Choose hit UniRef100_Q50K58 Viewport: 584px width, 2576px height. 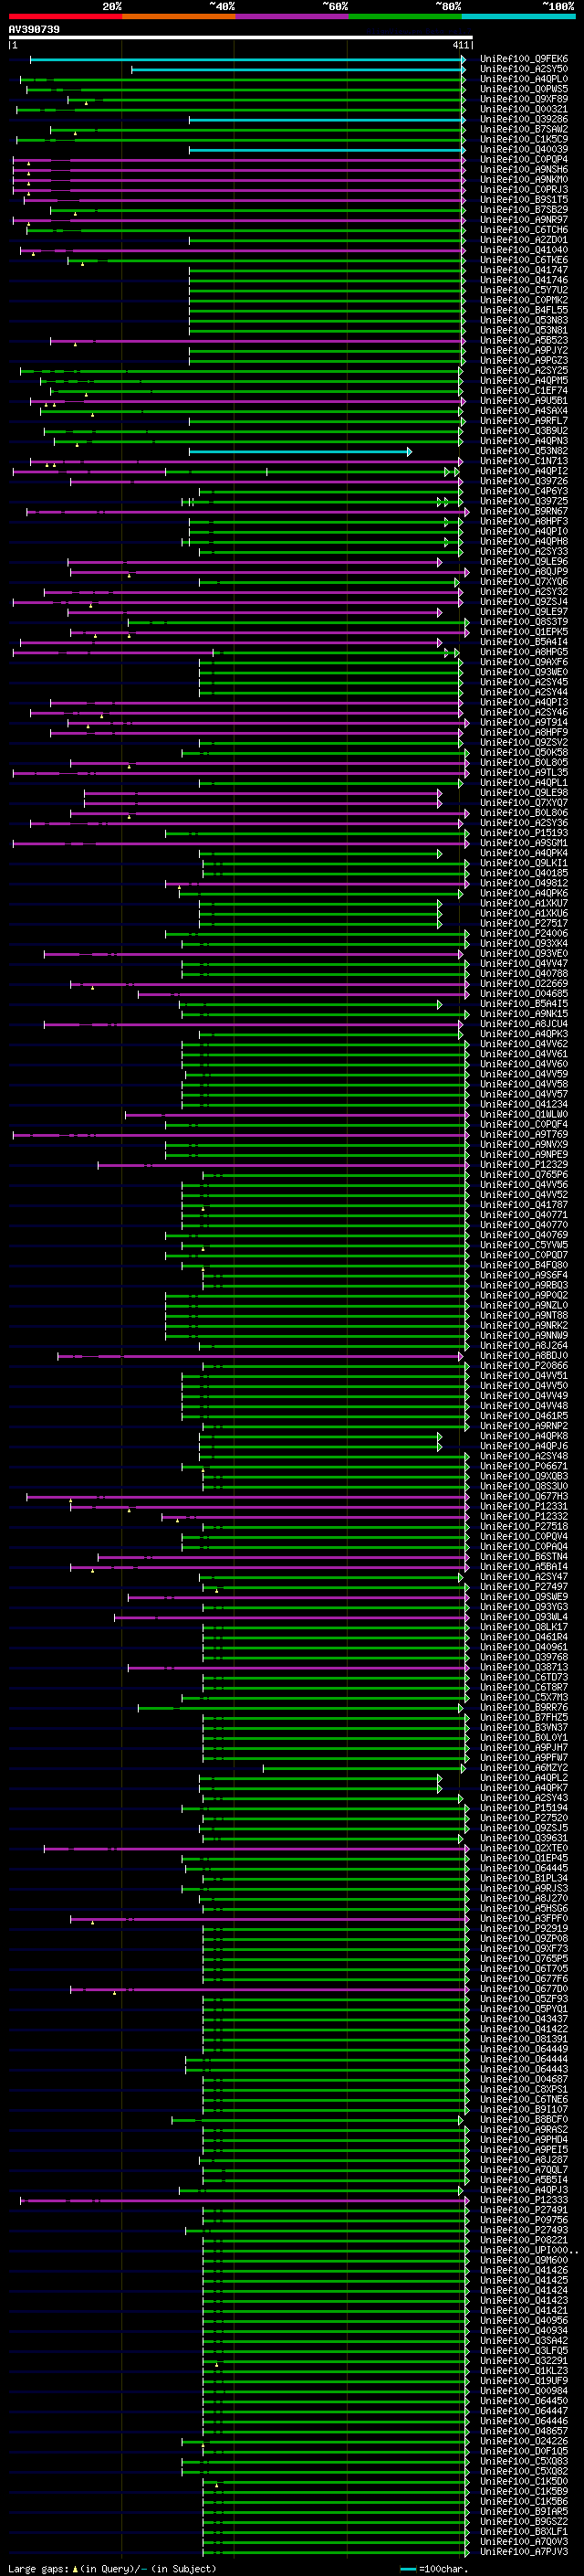[524, 753]
